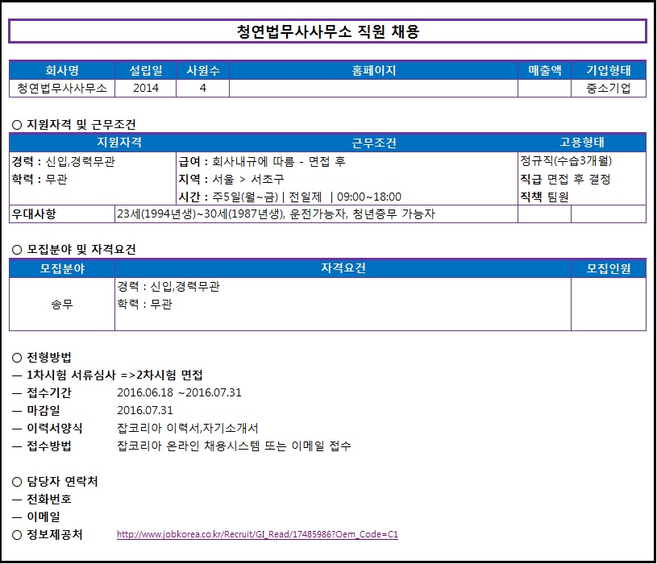Click the 매출액 column header
Screen dimensions: 657x564
[544, 71]
